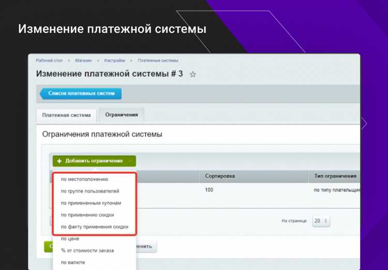This screenshot has width=388, height=270.
Task: Click 'по типу плательщика' table cell
Action: [337, 190]
